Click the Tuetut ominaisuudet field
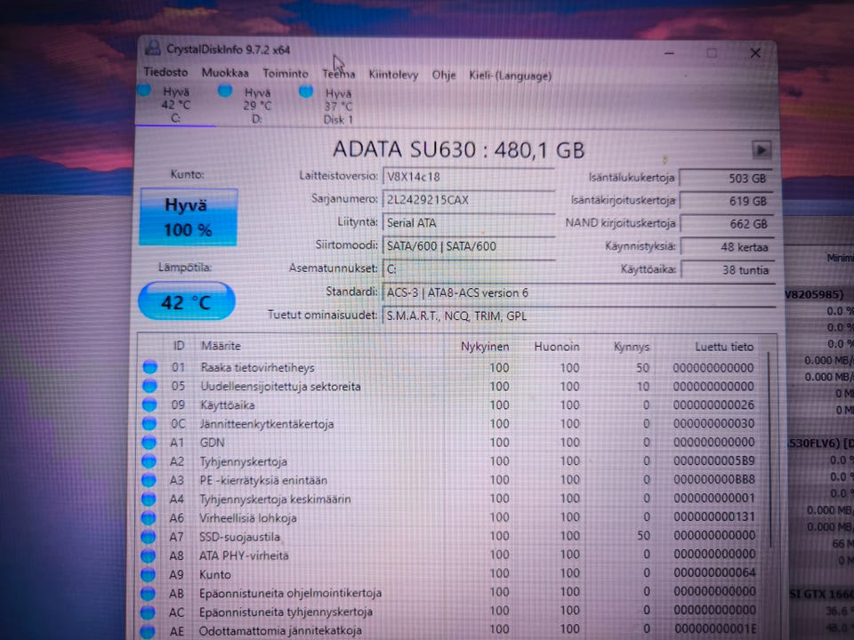This screenshot has height=640, width=854. (578, 316)
